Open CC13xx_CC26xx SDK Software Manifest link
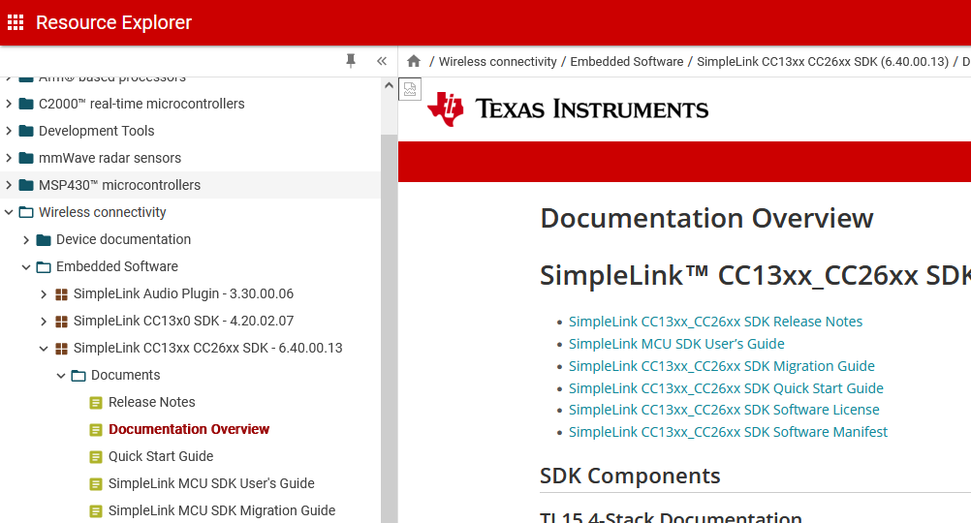 pyautogui.click(x=728, y=432)
